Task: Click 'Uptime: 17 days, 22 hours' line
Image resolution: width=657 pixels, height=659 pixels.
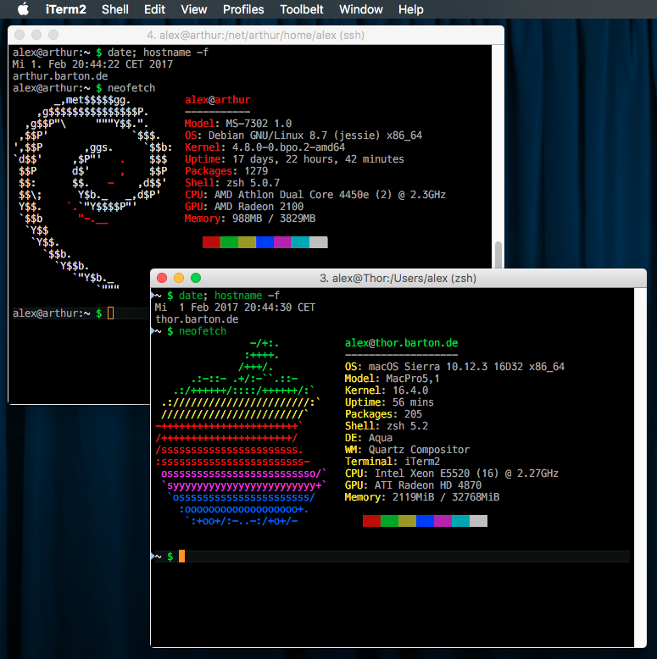Action: coord(294,159)
